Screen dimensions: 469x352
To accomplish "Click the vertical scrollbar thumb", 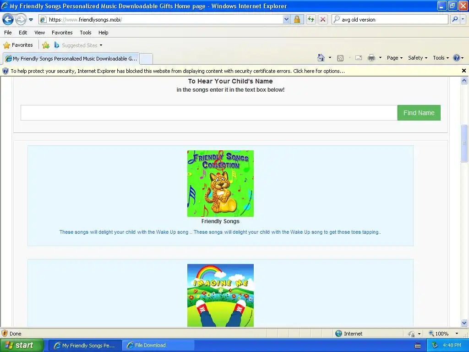I will tap(464, 143).
